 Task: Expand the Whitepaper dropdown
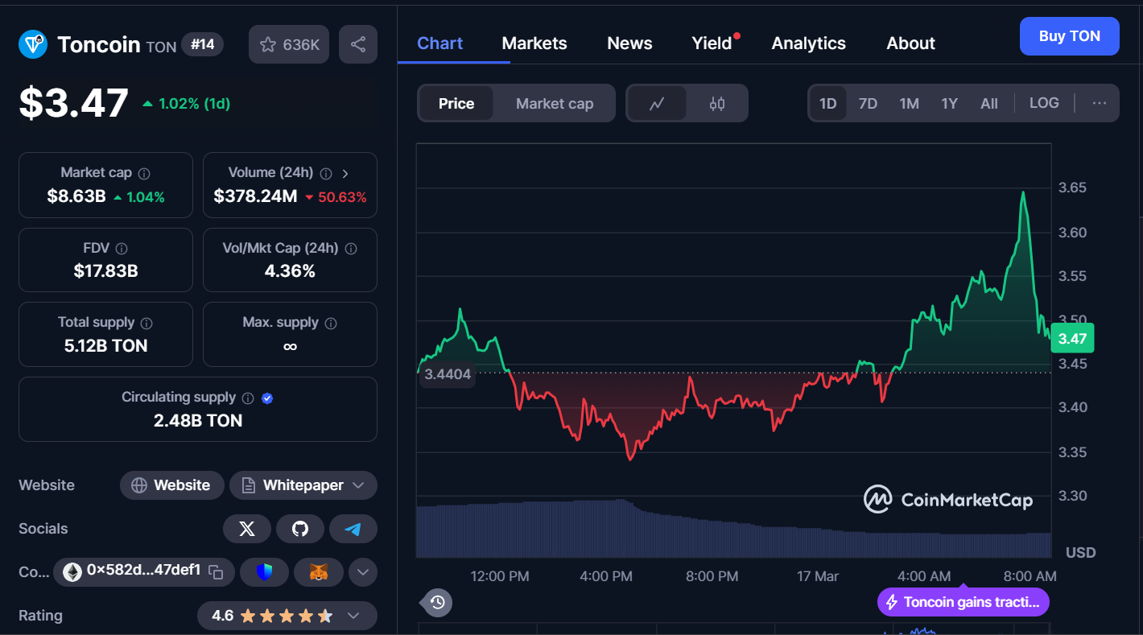303,485
